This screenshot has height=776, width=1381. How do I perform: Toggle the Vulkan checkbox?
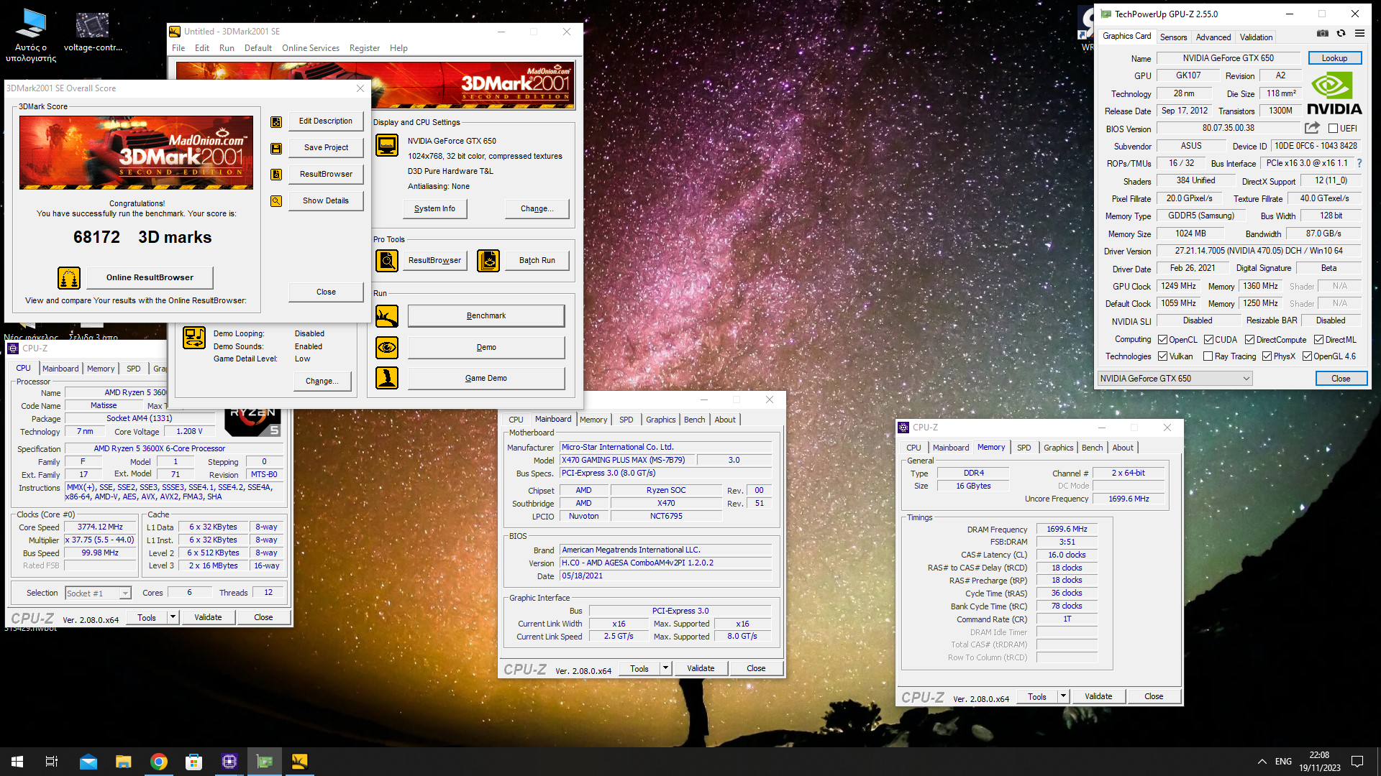(1162, 356)
